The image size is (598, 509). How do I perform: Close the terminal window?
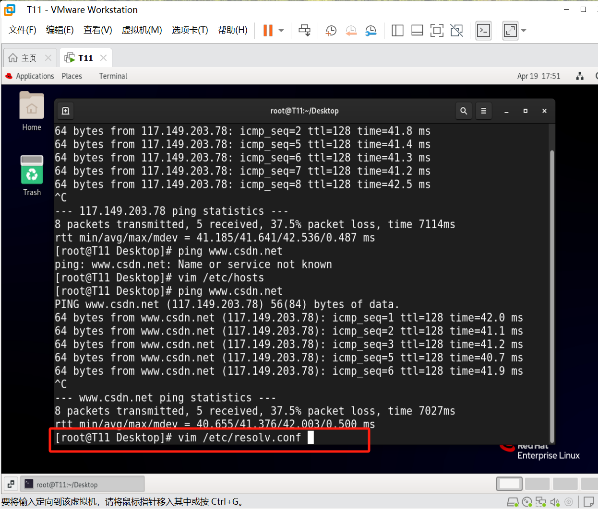pos(544,111)
